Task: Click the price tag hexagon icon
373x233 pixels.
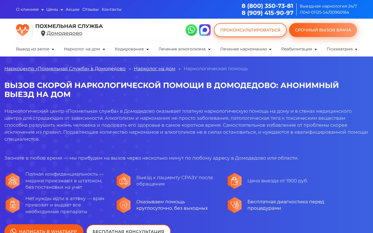Action: coord(235,181)
